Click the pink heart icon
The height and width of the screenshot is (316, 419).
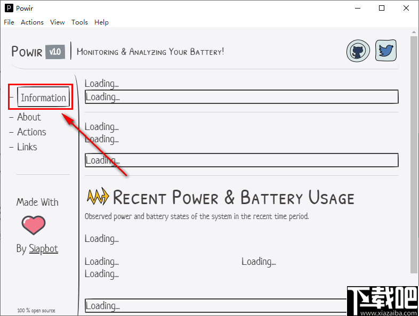tap(34, 225)
